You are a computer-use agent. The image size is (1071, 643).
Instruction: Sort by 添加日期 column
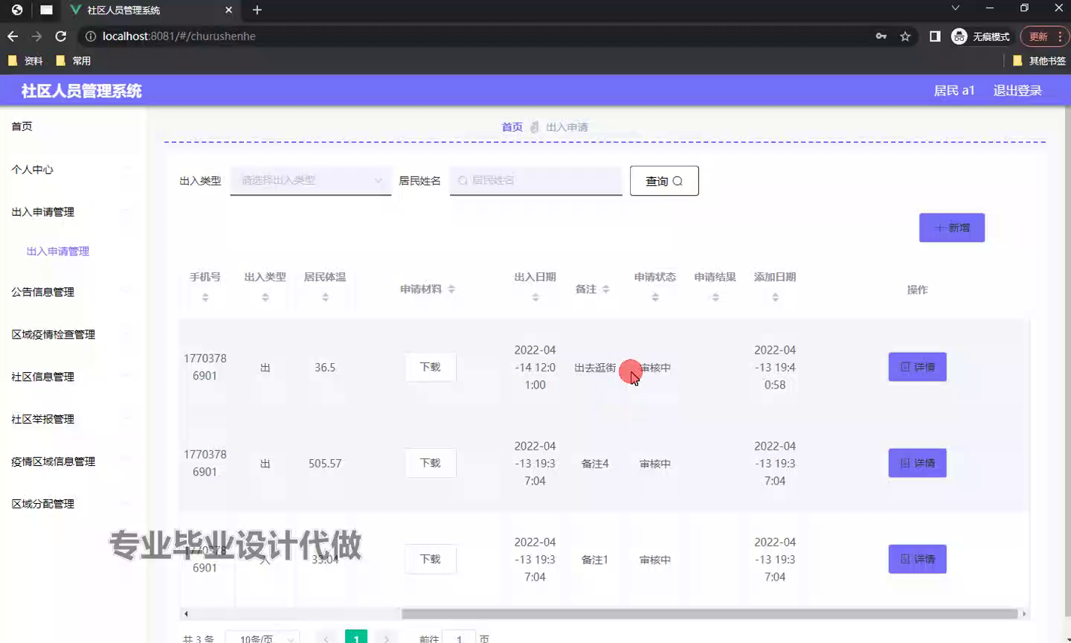pyautogui.click(x=775, y=297)
